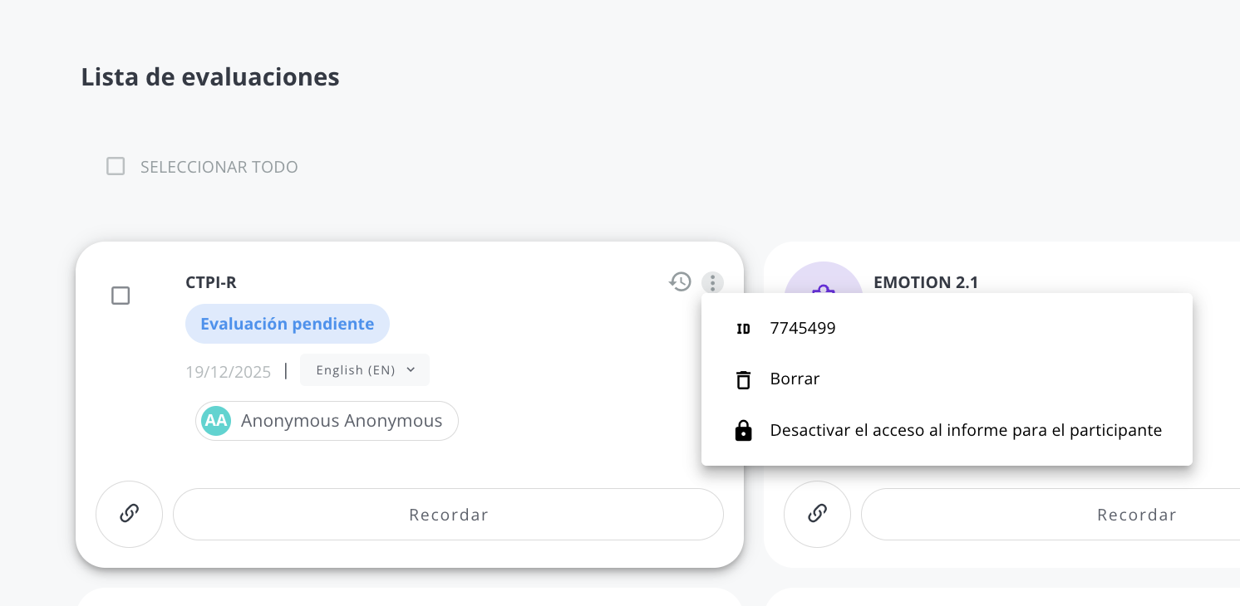Expand language chevron next to English (EN)

[411, 370]
